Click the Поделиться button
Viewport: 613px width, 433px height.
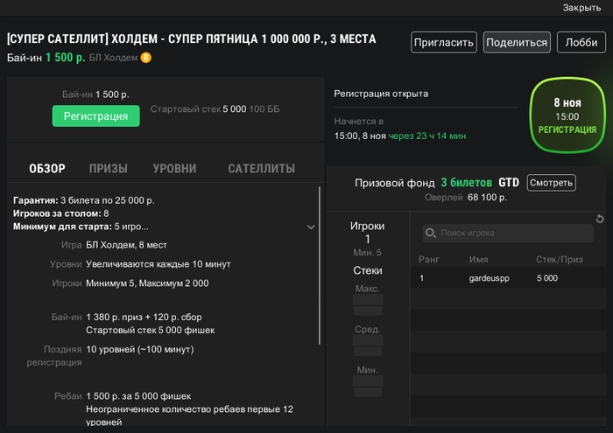[517, 42]
